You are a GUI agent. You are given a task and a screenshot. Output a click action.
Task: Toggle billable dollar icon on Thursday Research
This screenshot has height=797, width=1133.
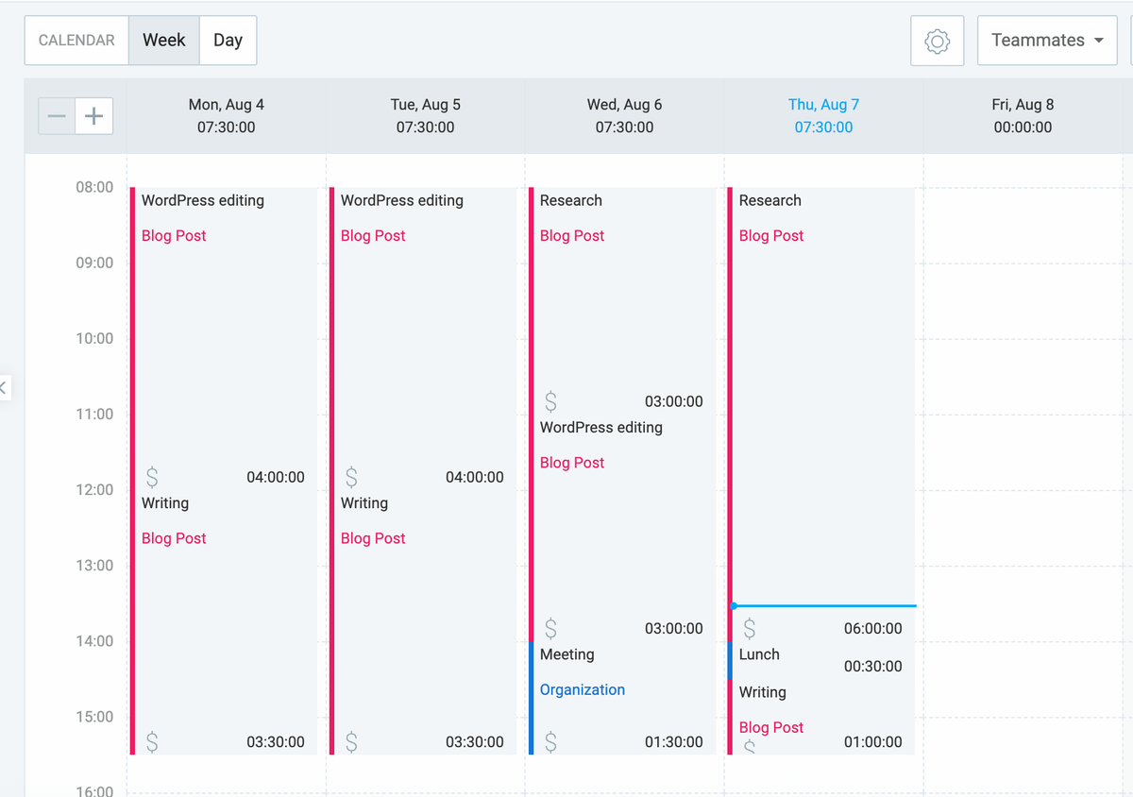(x=750, y=628)
